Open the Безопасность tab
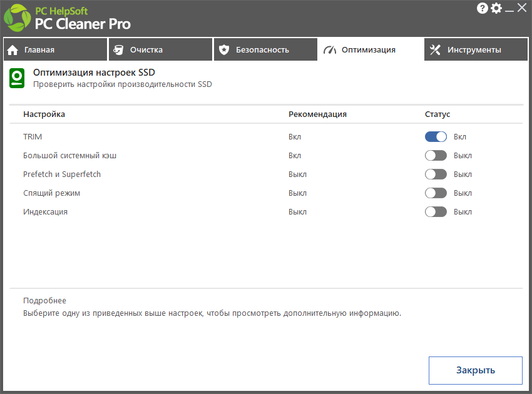This screenshot has height=394, width=532. coord(265,49)
